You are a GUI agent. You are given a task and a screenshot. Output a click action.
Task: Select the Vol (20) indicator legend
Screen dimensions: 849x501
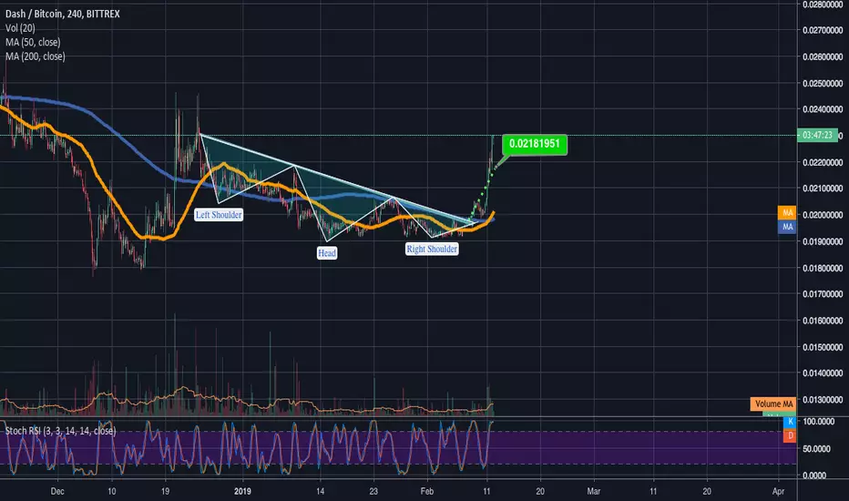pyautogui.click(x=20, y=27)
